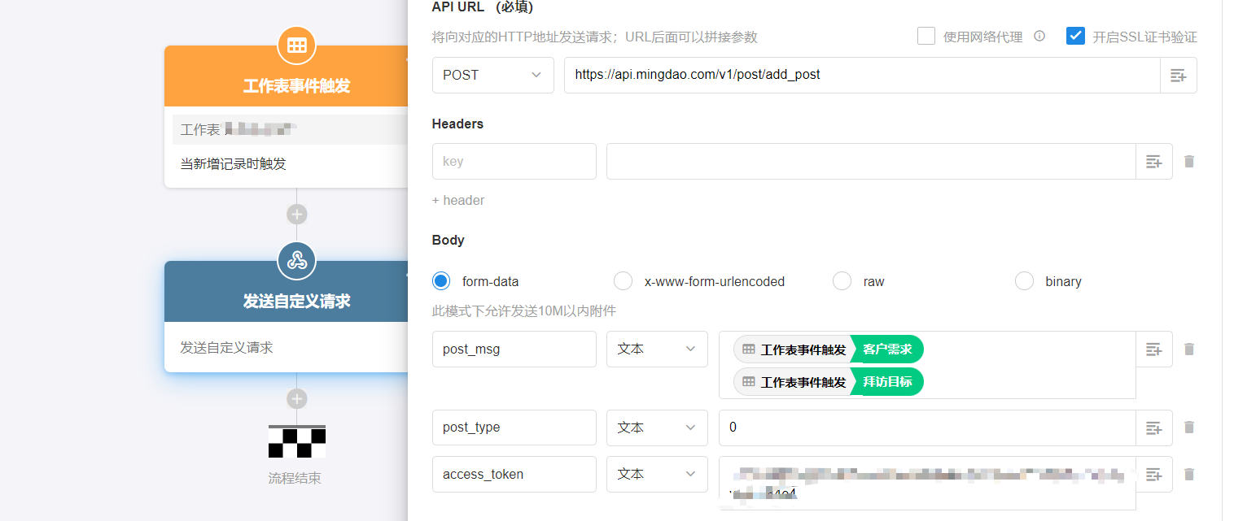Open the 文本 type dropdown for post_msg
This screenshot has width=1234, height=521.
tap(657, 350)
